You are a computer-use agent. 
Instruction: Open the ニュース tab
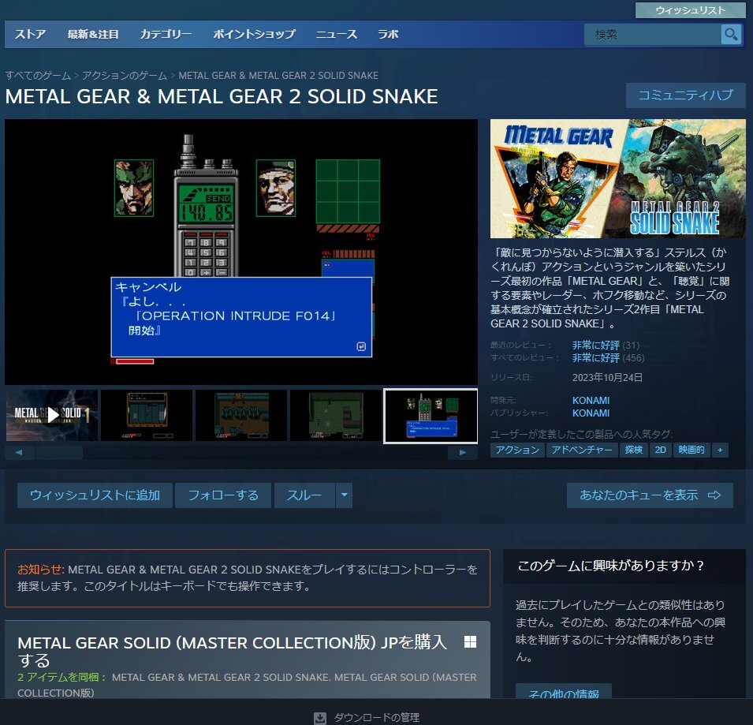[x=337, y=34]
